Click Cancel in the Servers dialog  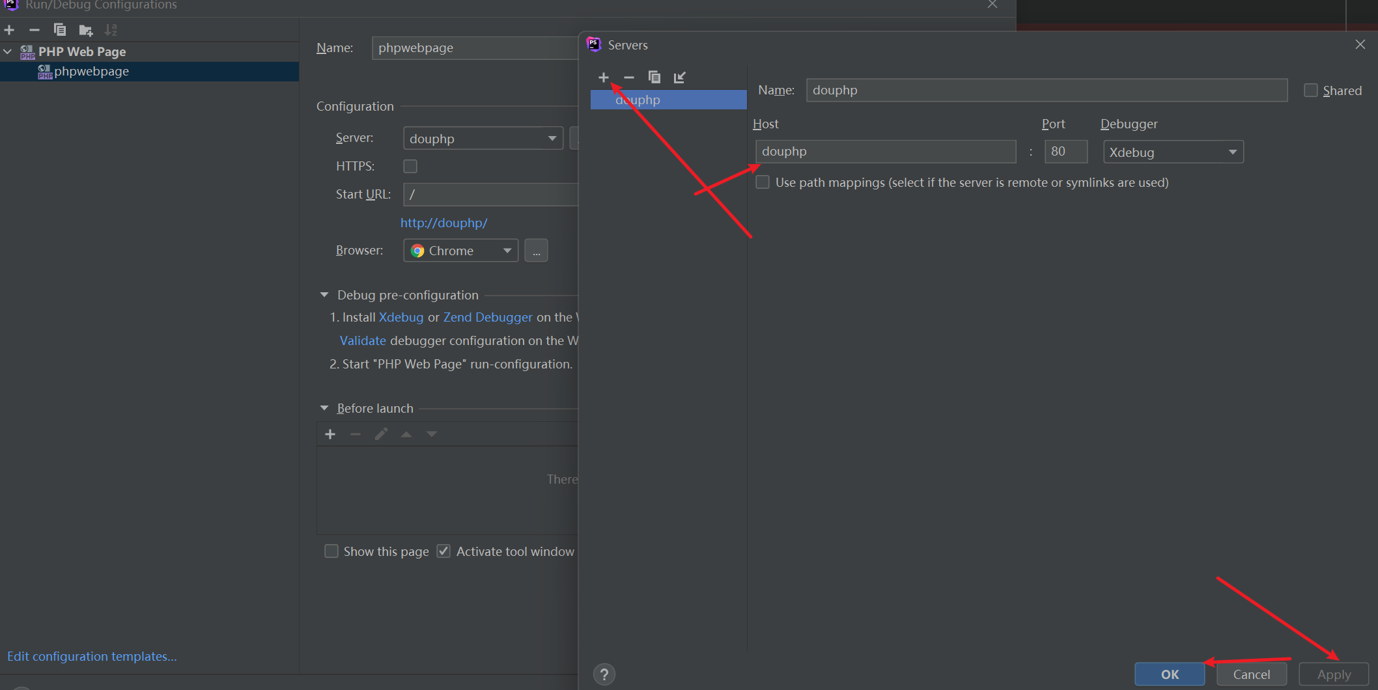(x=1252, y=674)
